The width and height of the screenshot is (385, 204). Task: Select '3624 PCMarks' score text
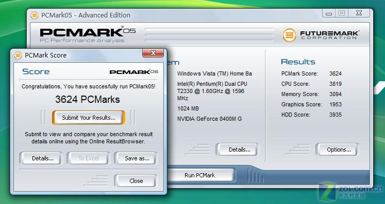click(88, 99)
